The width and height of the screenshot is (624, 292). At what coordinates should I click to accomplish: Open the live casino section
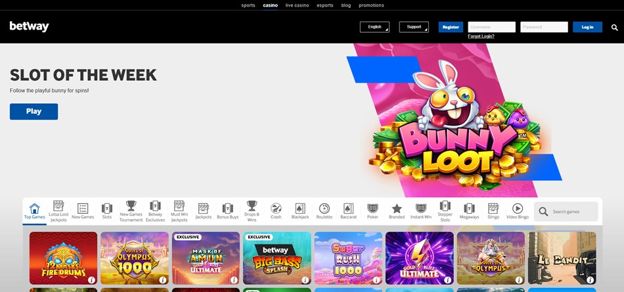(298, 5)
